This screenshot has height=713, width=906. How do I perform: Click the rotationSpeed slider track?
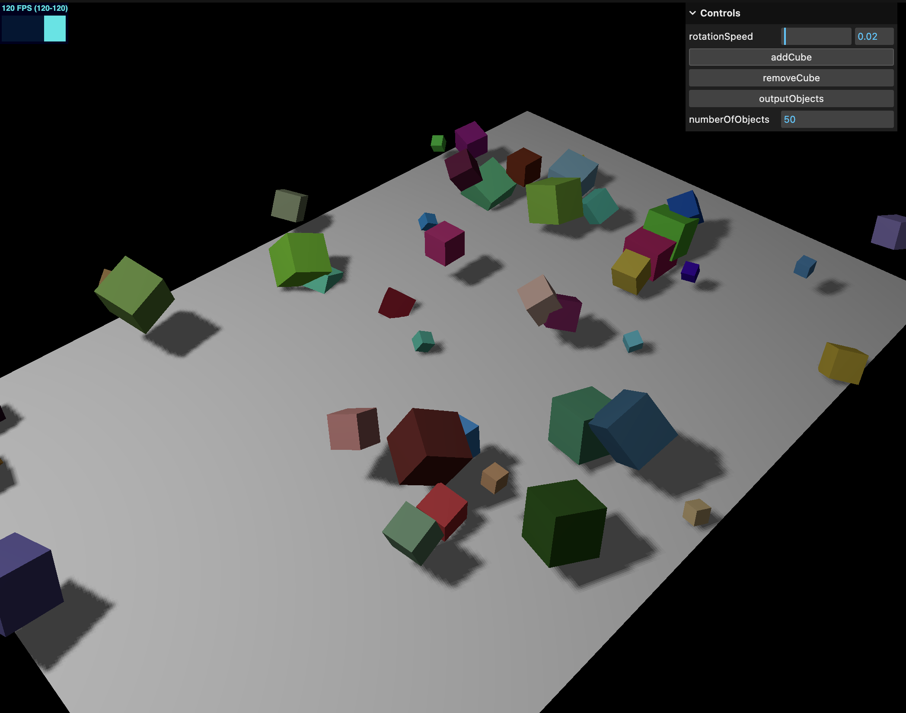[816, 36]
